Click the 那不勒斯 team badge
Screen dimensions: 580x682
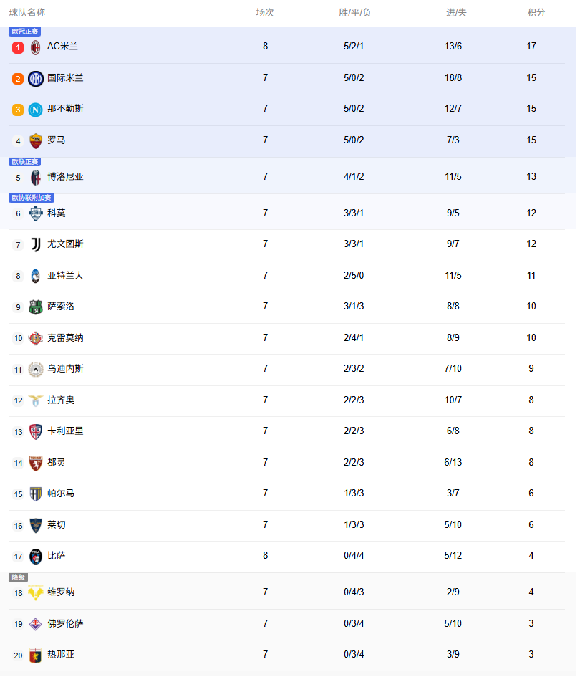pos(36,110)
